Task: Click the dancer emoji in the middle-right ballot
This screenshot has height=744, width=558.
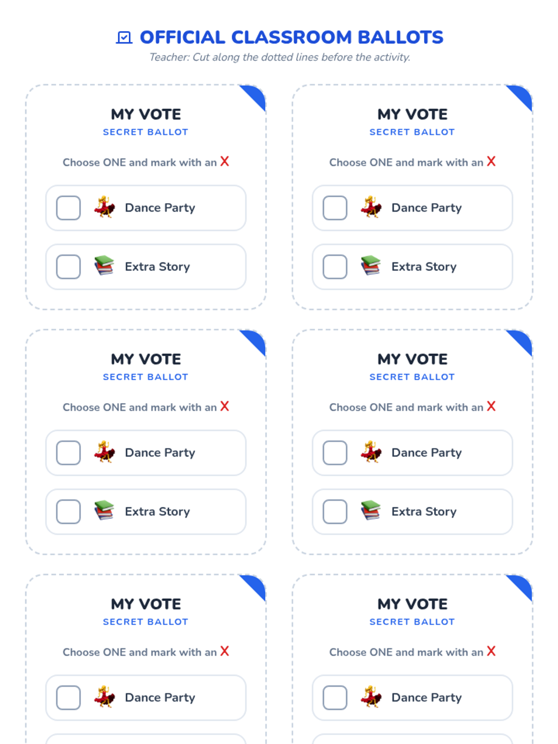Action: coord(371,452)
